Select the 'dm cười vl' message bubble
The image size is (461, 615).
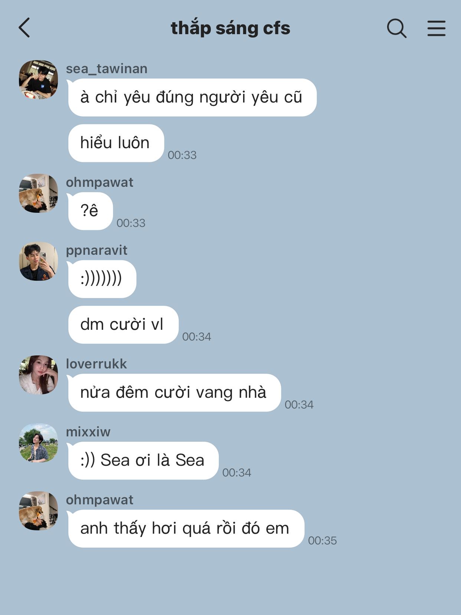pos(123,325)
